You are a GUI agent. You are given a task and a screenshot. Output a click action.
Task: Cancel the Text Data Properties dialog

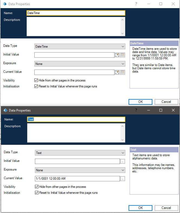[166, 208]
